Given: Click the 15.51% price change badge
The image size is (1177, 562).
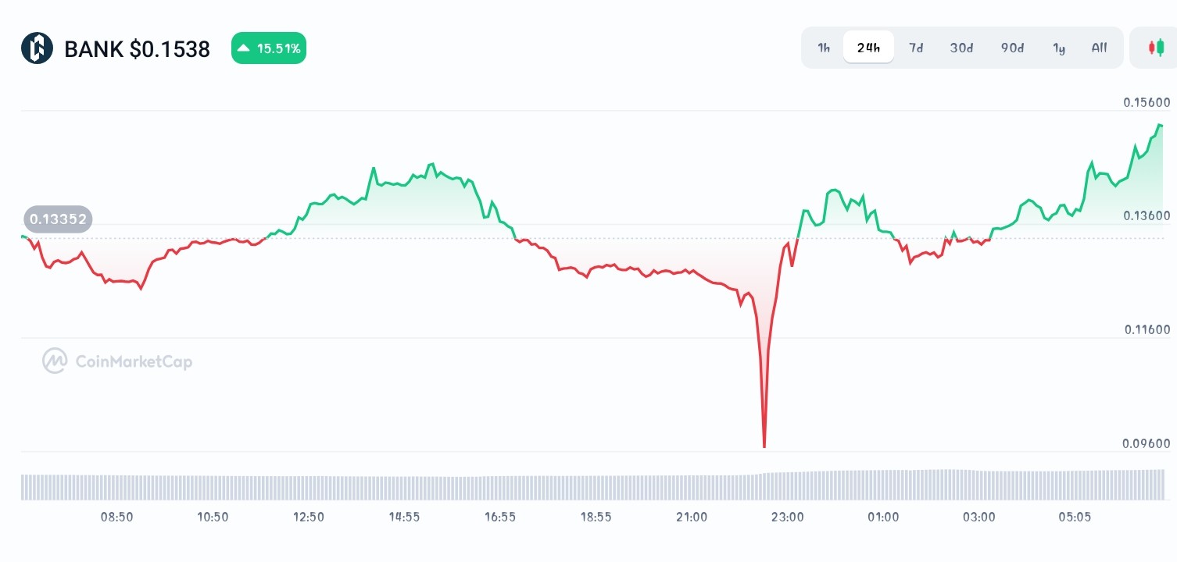Looking at the screenshot, I should [x=269, y=48].
